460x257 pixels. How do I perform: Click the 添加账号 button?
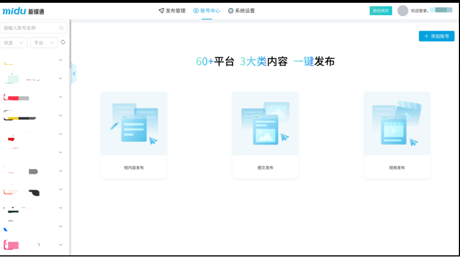coord(436,36)
